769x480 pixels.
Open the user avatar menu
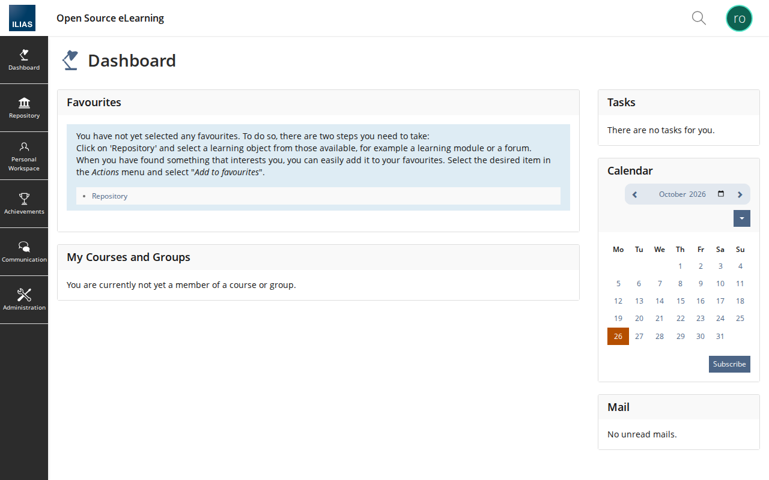(x=739, y=18)
